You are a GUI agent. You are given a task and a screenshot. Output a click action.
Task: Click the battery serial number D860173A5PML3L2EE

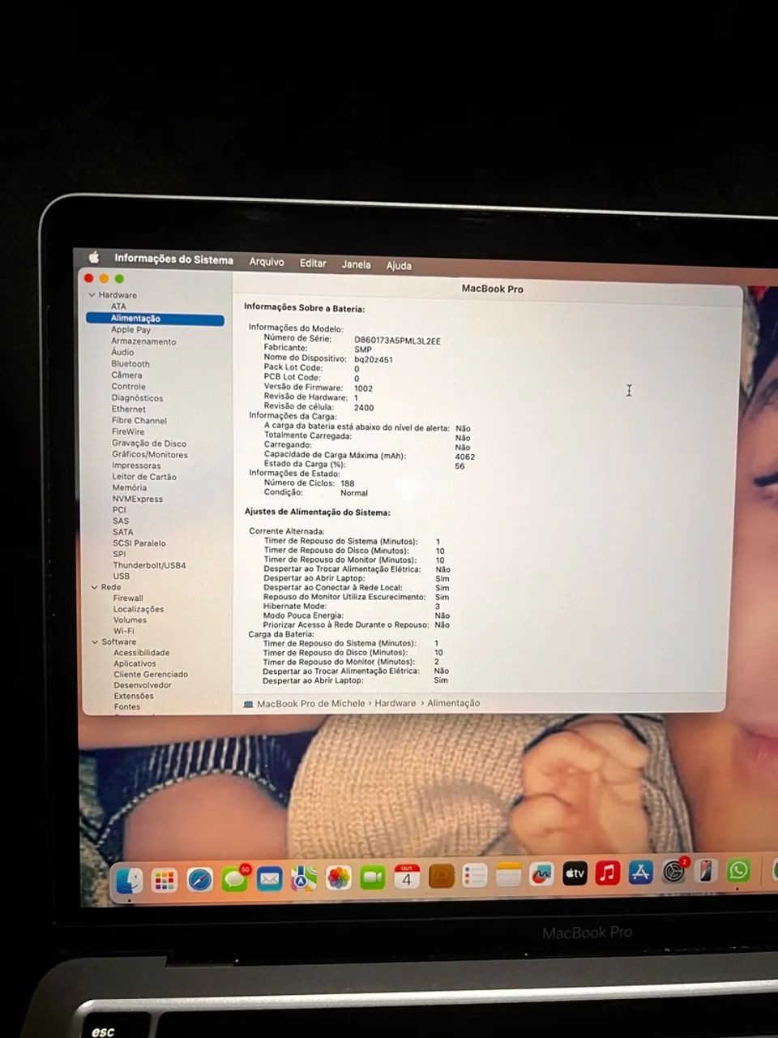click(x=397, y=341)
